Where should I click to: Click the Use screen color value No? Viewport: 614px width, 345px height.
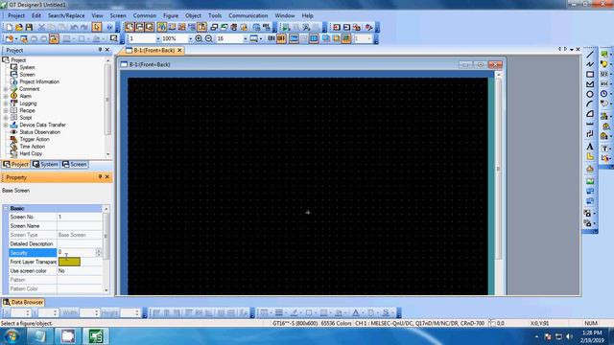click(x=80, y=270)
